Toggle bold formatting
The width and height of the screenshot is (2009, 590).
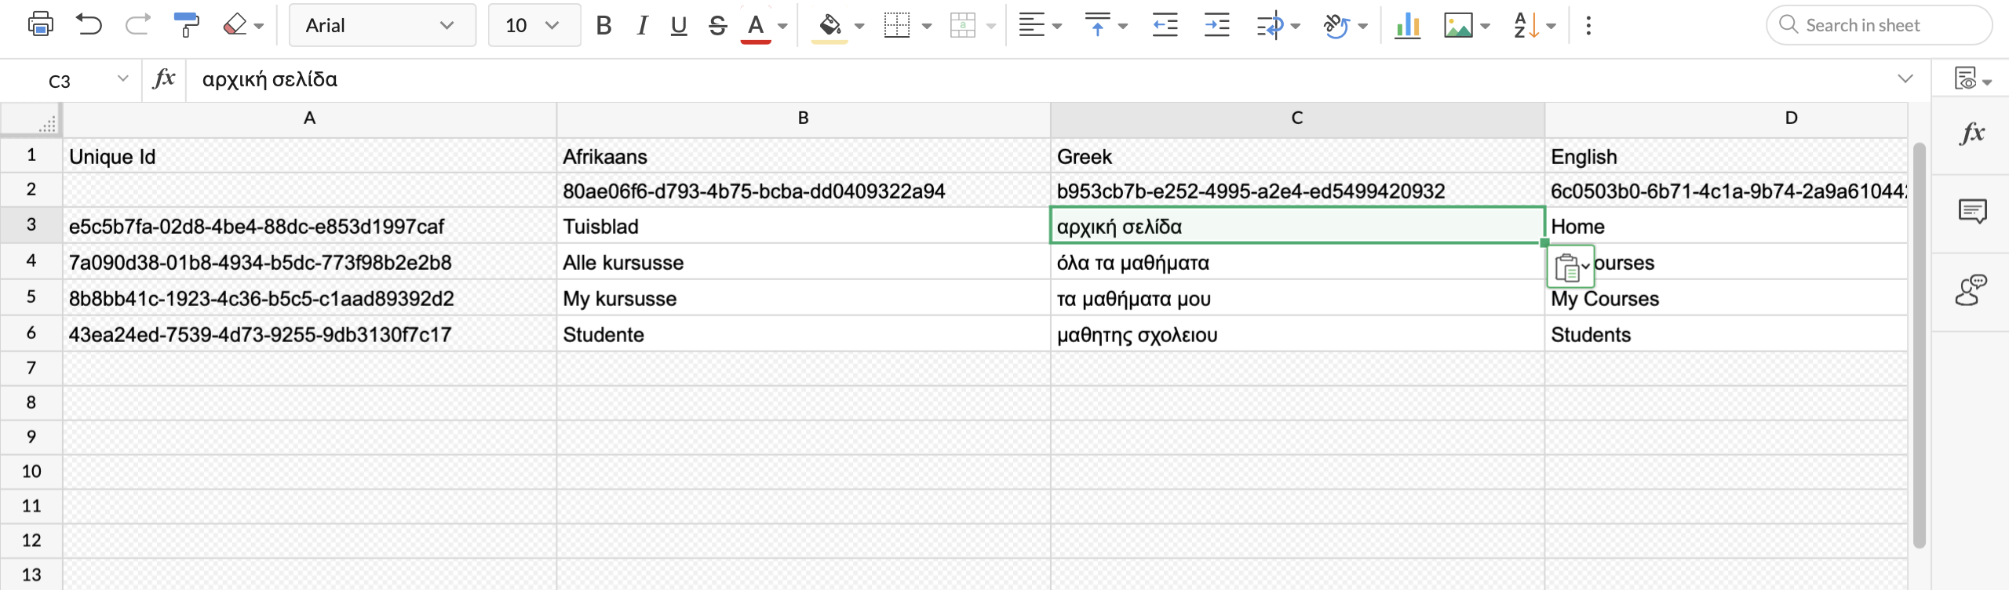tap(603, 25)
